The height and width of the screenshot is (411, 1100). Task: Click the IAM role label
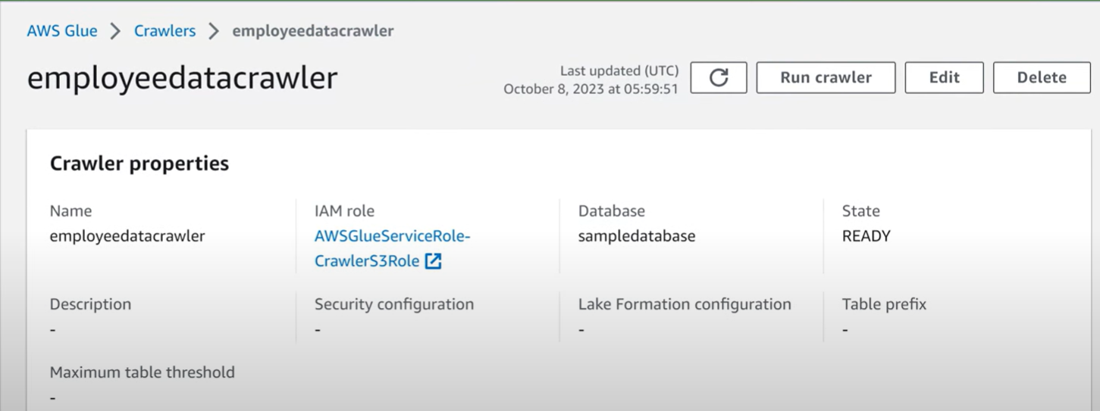point(344,211)
